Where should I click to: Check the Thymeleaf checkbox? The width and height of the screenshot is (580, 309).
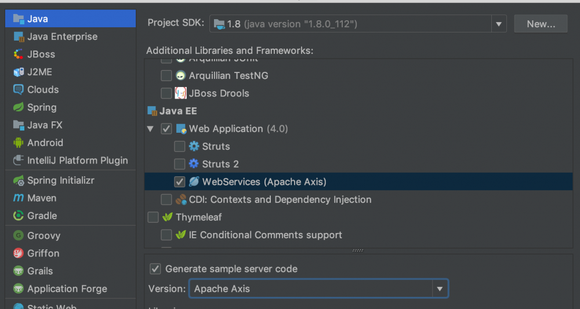pyautogui.click(x=153, y=217)
